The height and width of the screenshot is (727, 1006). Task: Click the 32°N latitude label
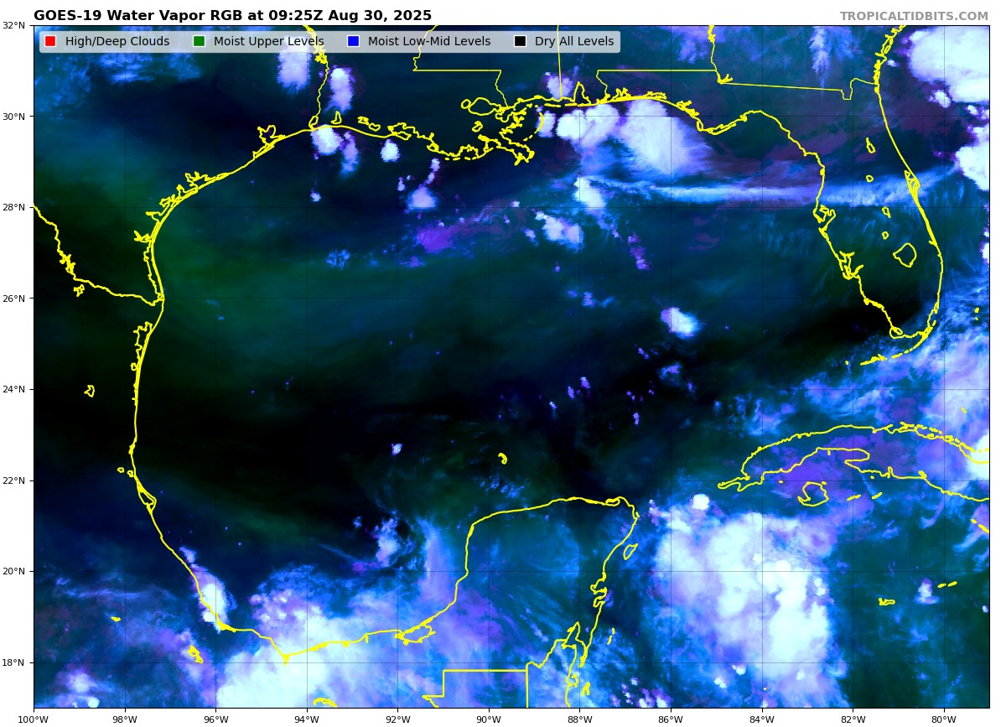tap(15, 25)
